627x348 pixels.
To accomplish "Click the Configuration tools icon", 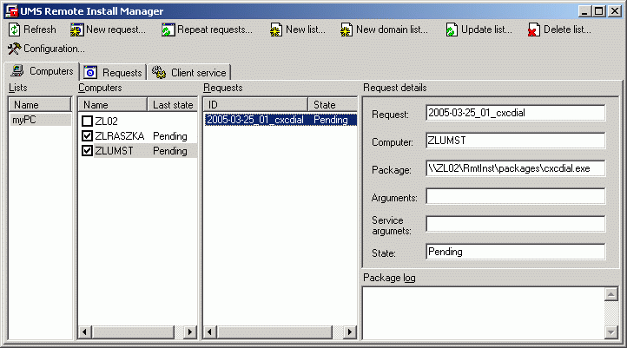I will 15,49.
